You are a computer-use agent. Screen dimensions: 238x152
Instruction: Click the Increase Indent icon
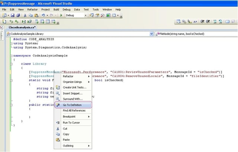point(208,22)
